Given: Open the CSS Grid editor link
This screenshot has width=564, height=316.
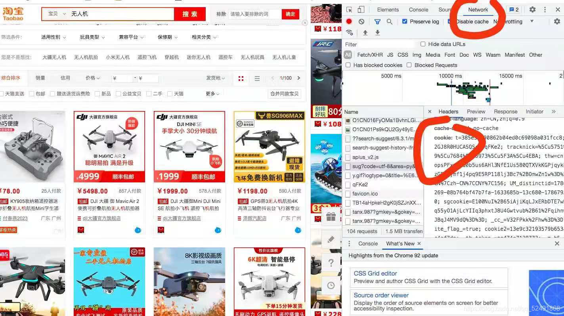Looking at the screenshot, I should 375,273.
